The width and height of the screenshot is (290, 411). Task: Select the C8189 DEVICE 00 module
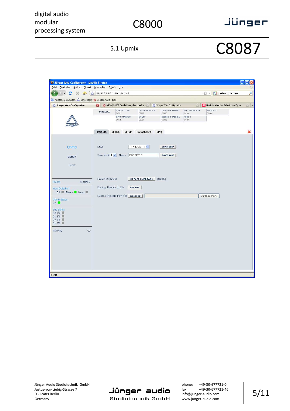[150, 112]
